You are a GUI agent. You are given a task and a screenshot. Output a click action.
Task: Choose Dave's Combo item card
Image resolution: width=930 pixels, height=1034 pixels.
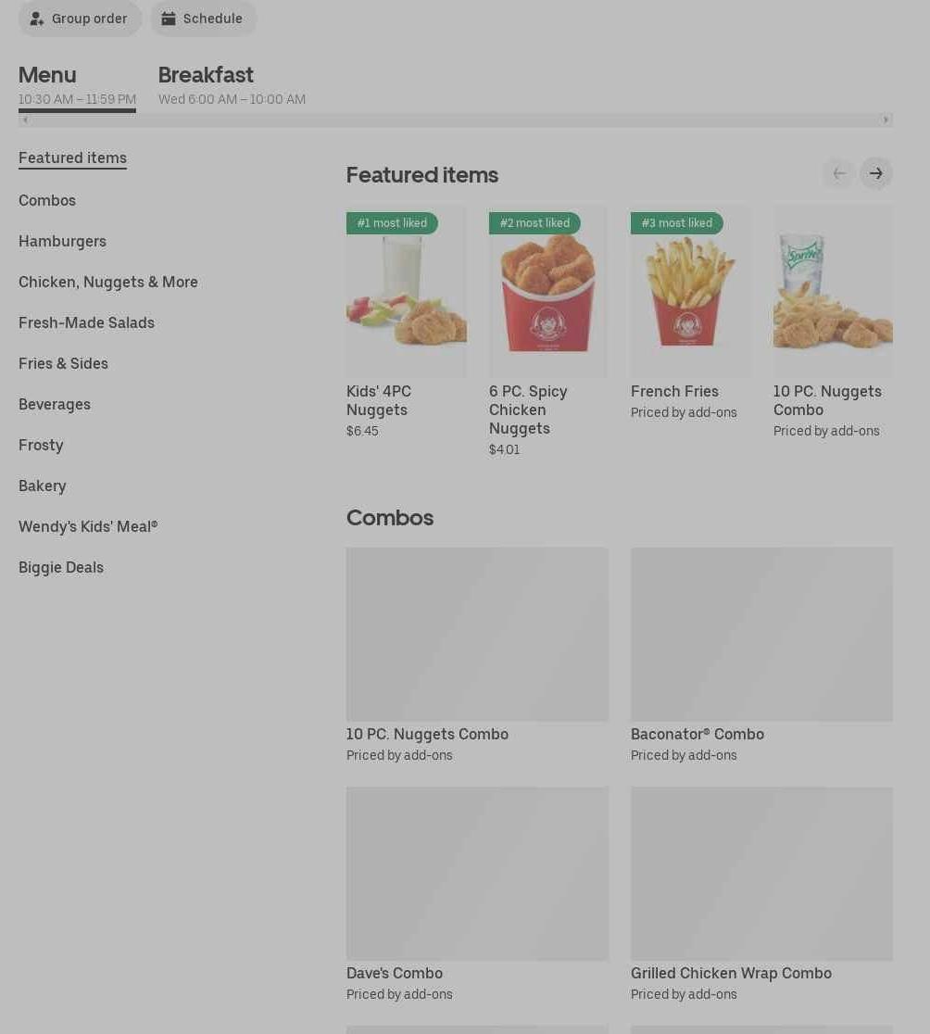(x=477, y=895)
